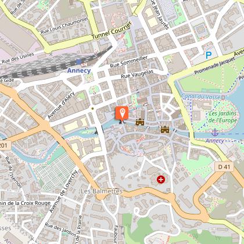
Task: Click the Rue Louis Chaumontel label
Action: [x=64, y=26]
